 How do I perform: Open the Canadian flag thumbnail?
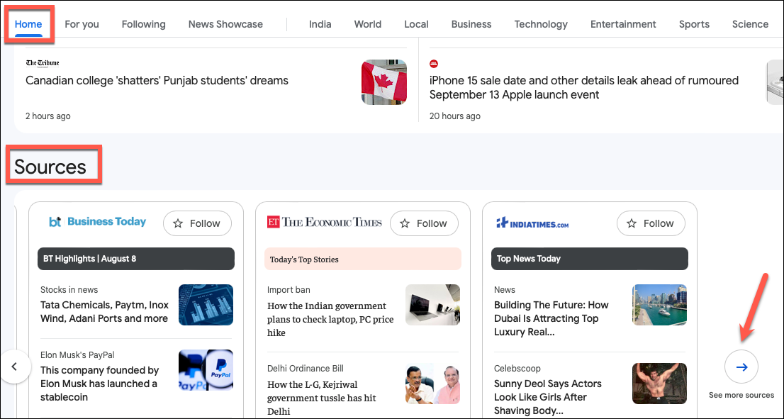click(384, 82)
